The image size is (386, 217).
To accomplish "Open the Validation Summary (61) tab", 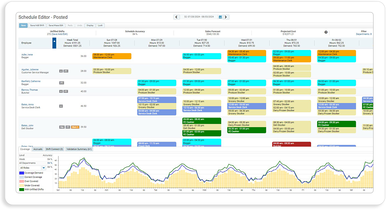I will tap(79, 149).
